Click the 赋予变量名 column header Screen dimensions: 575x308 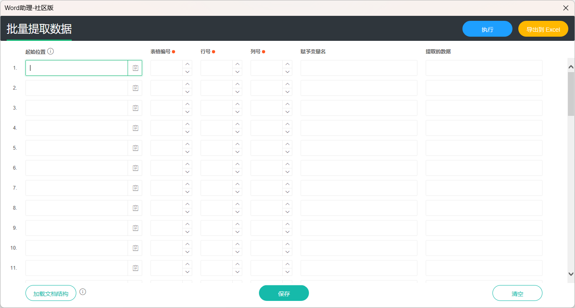(x=313, y=52)
